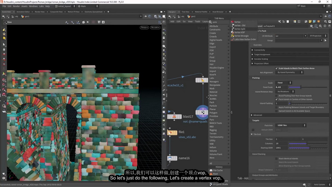Viewport: 332px width, 187px height.
Task: Toggle Apply Padding Between Islands and Target Boundary
Action: (x=276, y=107)
